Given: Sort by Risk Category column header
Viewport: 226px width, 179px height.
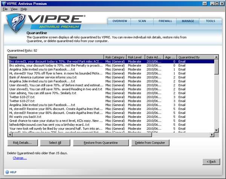Looking at the screenshot, I should coord(115,57).
